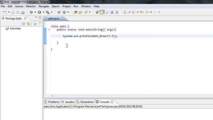Open the Debug dropdown arrow

click(35, 12)
